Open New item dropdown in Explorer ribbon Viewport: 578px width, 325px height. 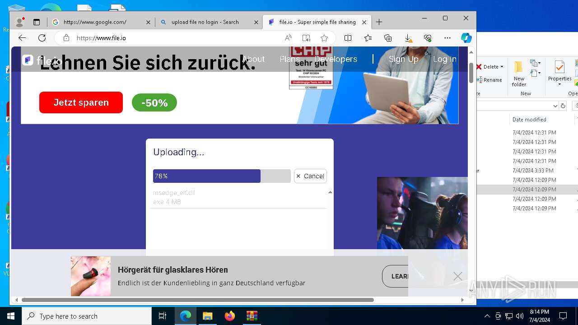(536, 63)
